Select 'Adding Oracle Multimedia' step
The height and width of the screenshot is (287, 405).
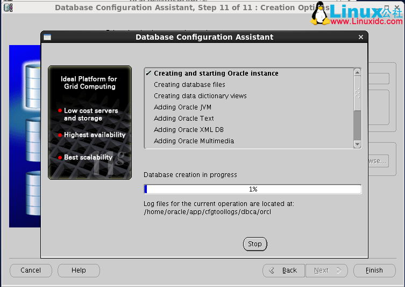194,141
